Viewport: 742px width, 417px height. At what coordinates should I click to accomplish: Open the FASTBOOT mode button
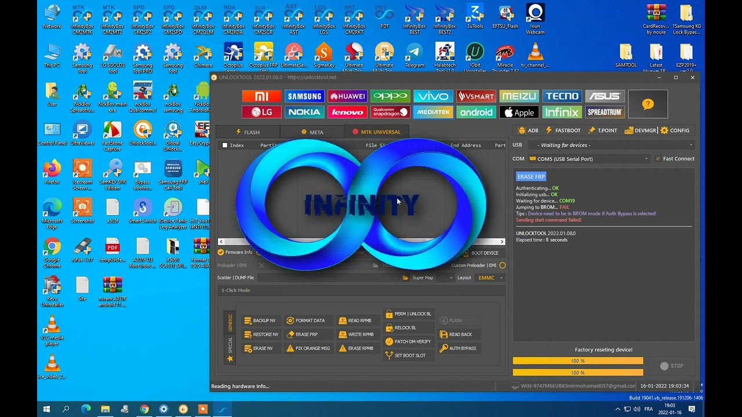coord(563,130)
